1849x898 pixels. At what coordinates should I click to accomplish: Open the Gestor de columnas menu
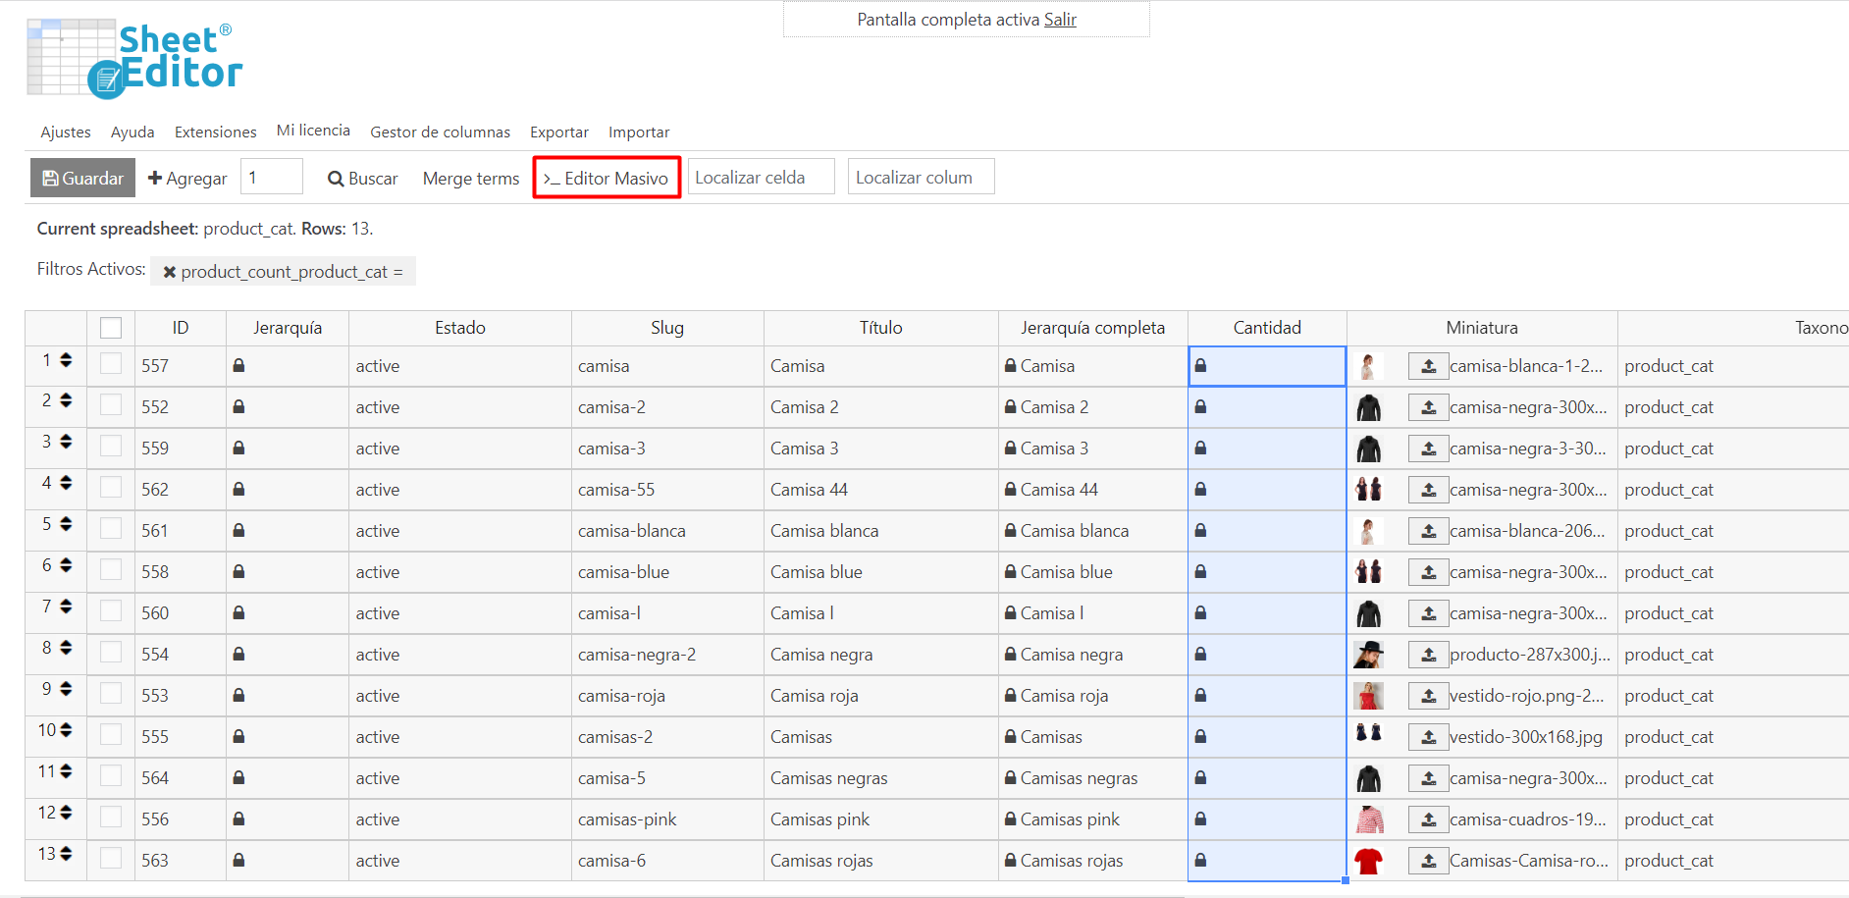(x=440, y=132)
